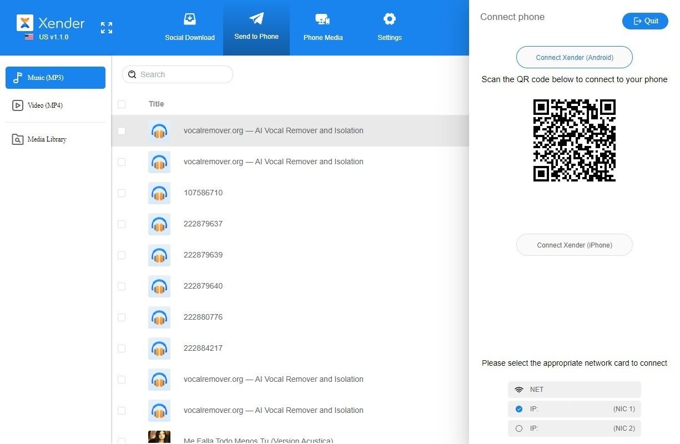Screen dimensions: 680x444
Task: Click the NET network row
Action: coord(575,390)
